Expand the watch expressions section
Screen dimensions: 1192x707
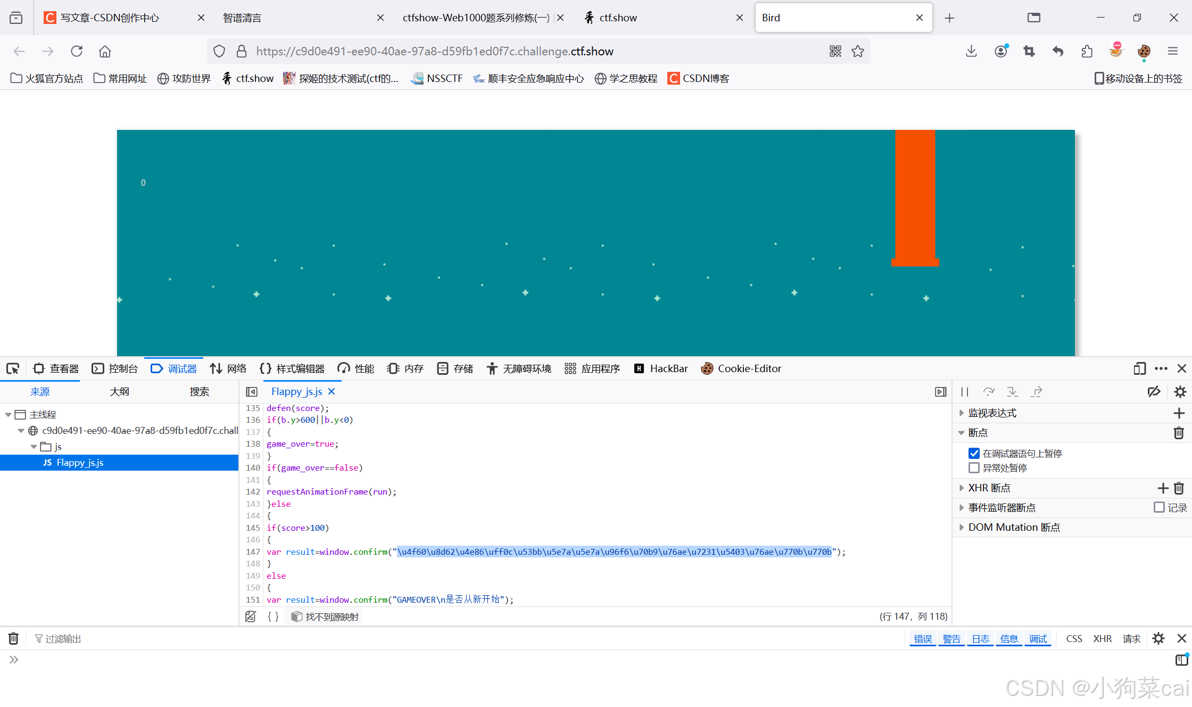point(992,413)
